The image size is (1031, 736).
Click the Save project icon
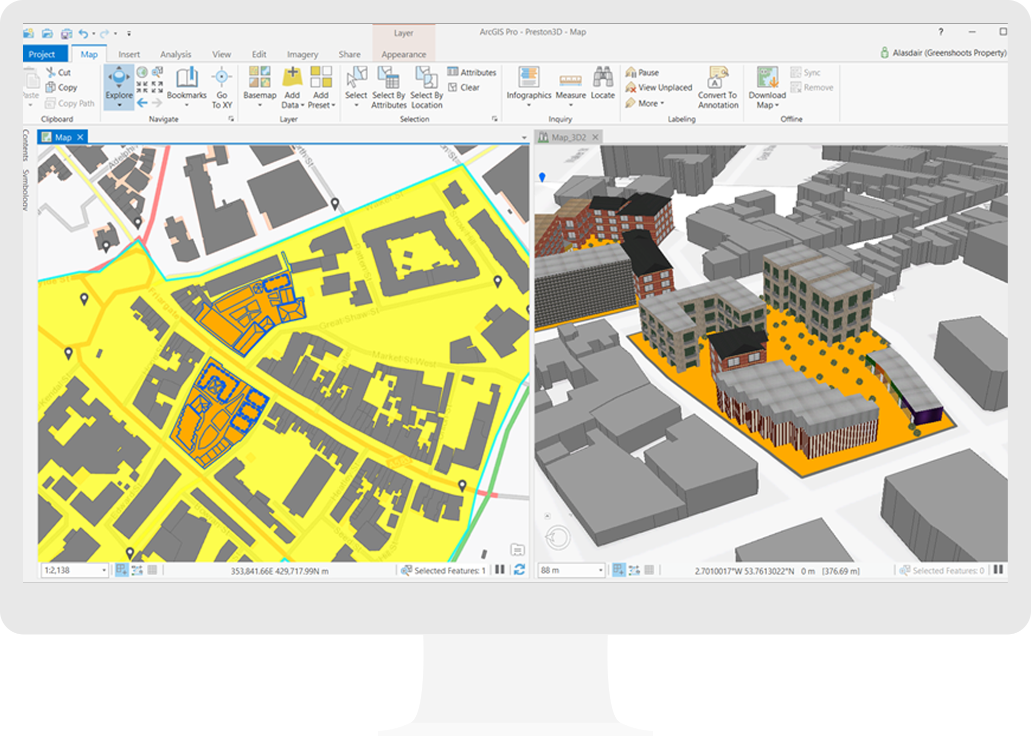[66, 34]
